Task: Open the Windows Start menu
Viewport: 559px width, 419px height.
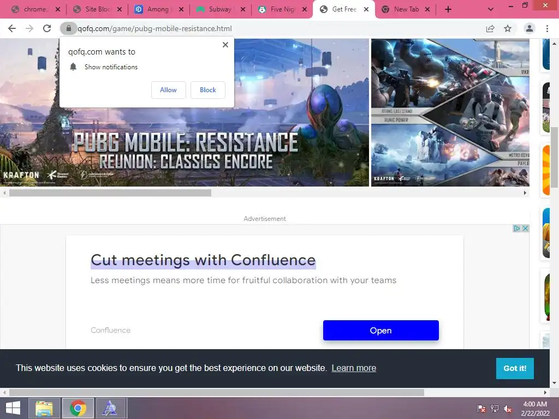Action: point(13,408)
